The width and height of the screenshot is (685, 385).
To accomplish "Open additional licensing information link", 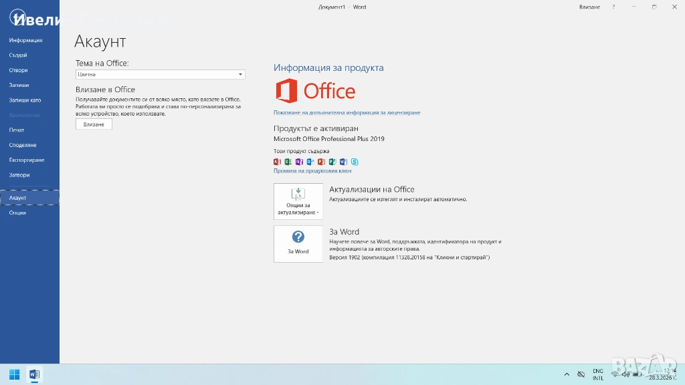I will pyautogui.click(x=347, y=113).
